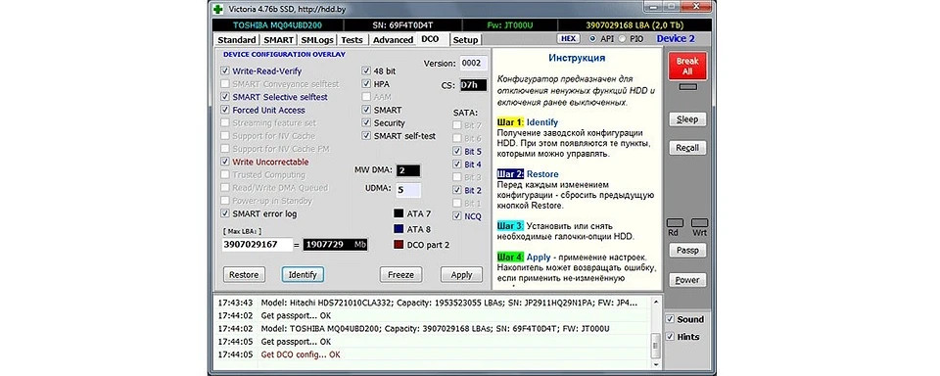Toggle the NCQ checkbox

[x=458, y=216]
